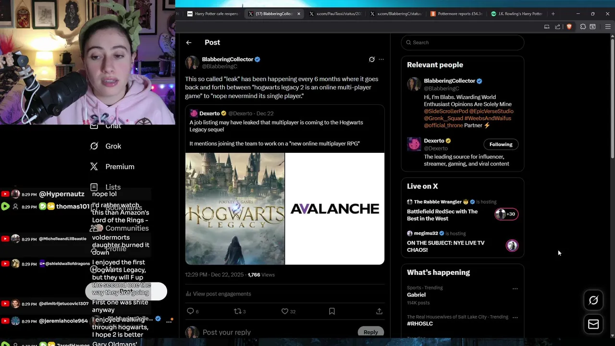The width and height of the screenshot is (615, 346).
Task: Open BlabberingCollector avatar on the post
Action: [192, 63]
